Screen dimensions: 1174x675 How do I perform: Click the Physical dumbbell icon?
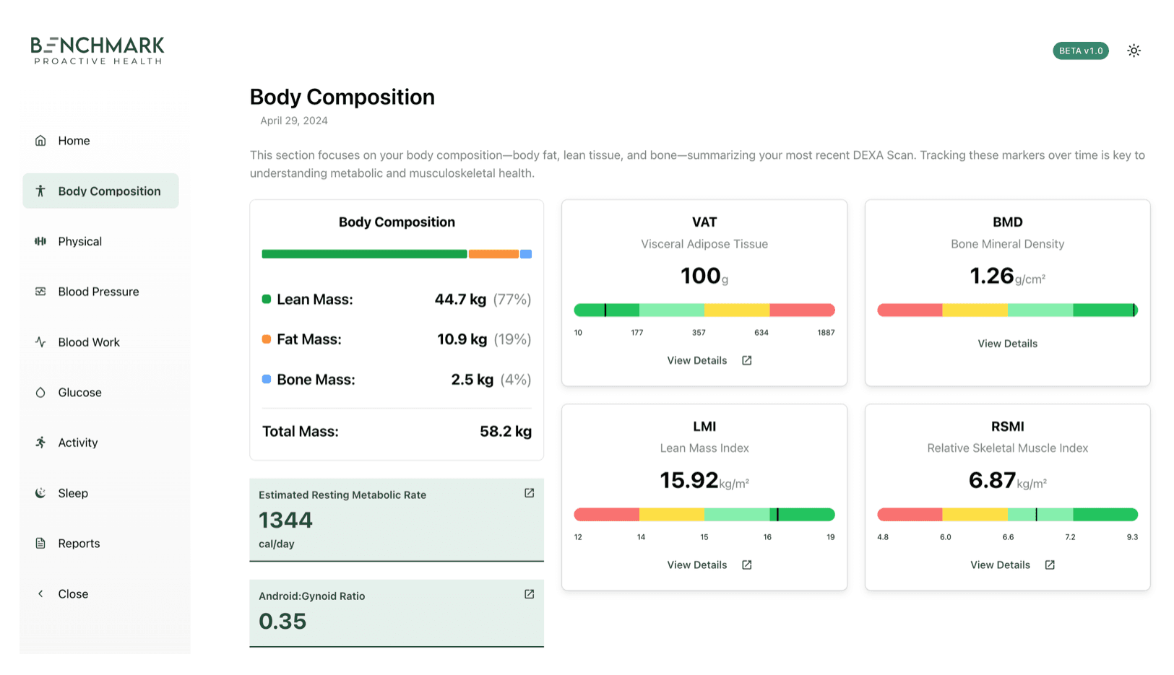pyautogui.click(x=40, y=241)
